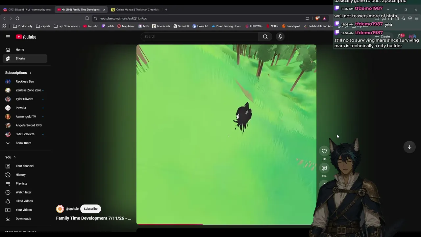
Task: Expand Show more subscriptions
Action: pyautogui.click(x=25, y=143)
